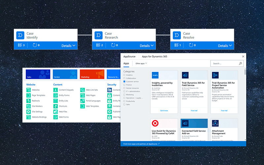Viewport: 264px width, 165px height.
Task: Click the Insights app logo icon
Action: (155, 75)
